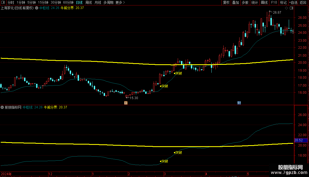Click the month 12 label on time axis
Viewport: 309px width, 177px height.
[x=50, y=174]
